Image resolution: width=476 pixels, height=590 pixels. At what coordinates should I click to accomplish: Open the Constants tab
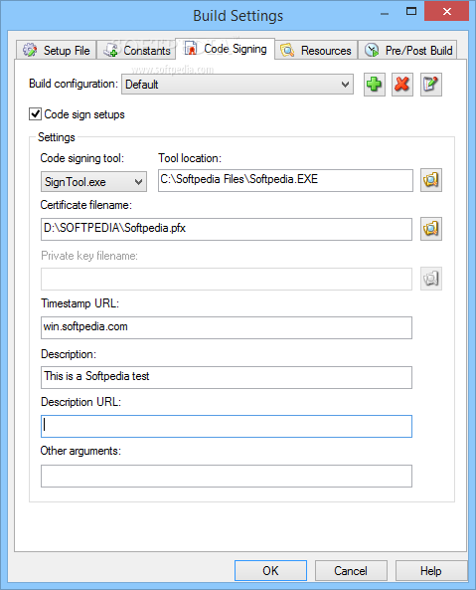(137, 50)
